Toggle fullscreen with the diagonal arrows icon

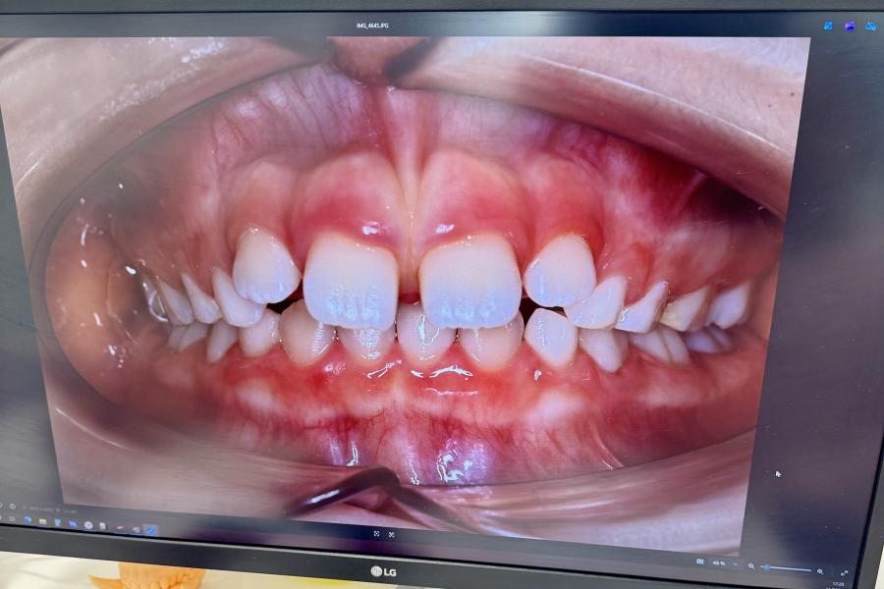point(844,573)
